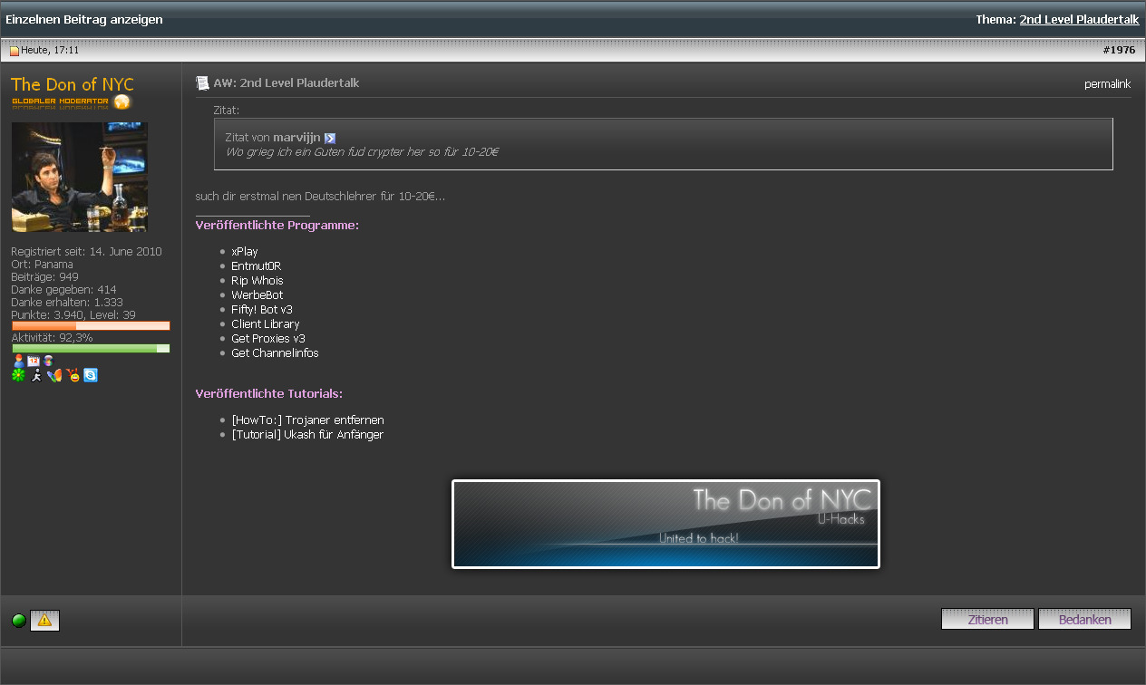Click the permalink link
Viewport: 1146px width, 685px height.
click(1107, 84)
